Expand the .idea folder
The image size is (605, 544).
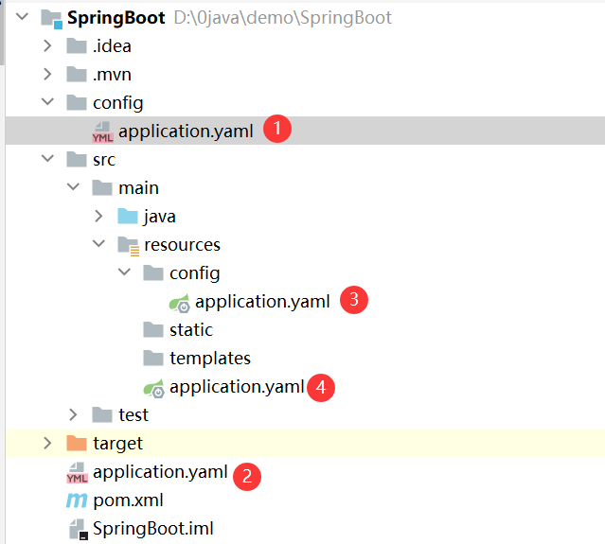point(48,45)
